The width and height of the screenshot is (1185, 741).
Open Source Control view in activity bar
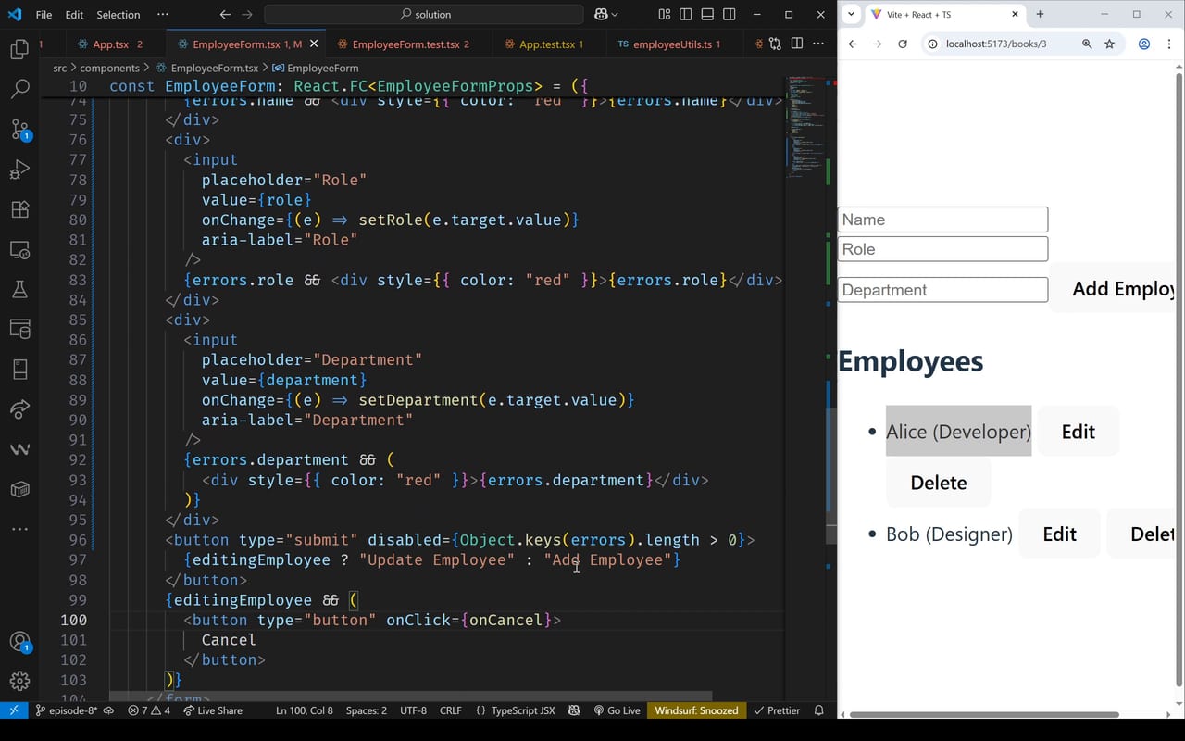[x=19, y=130]
